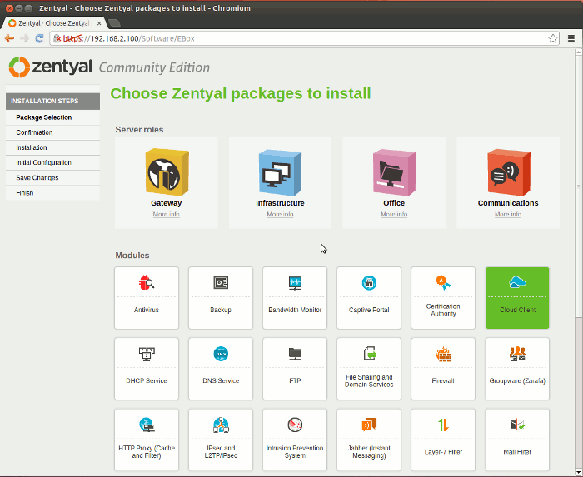Image resolution: width=583 pixels, height=477 pixels.
Task: Select the Zentyal browser tab
Action: (55, 23)
